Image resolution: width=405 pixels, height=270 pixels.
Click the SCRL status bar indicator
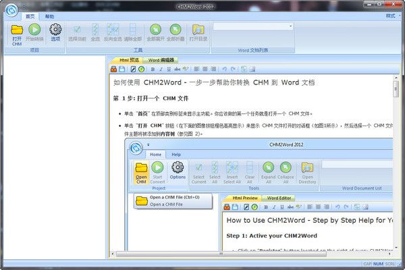390,264
